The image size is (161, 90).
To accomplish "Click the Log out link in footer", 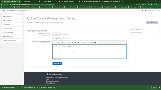I will [x=66, y=77].
